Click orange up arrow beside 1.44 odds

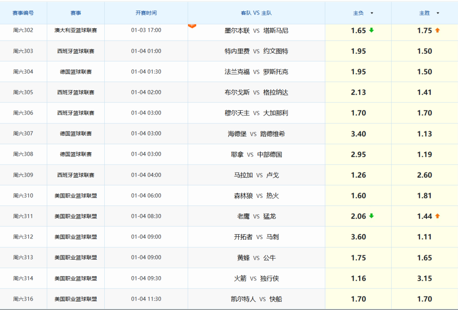coord(437,216)
